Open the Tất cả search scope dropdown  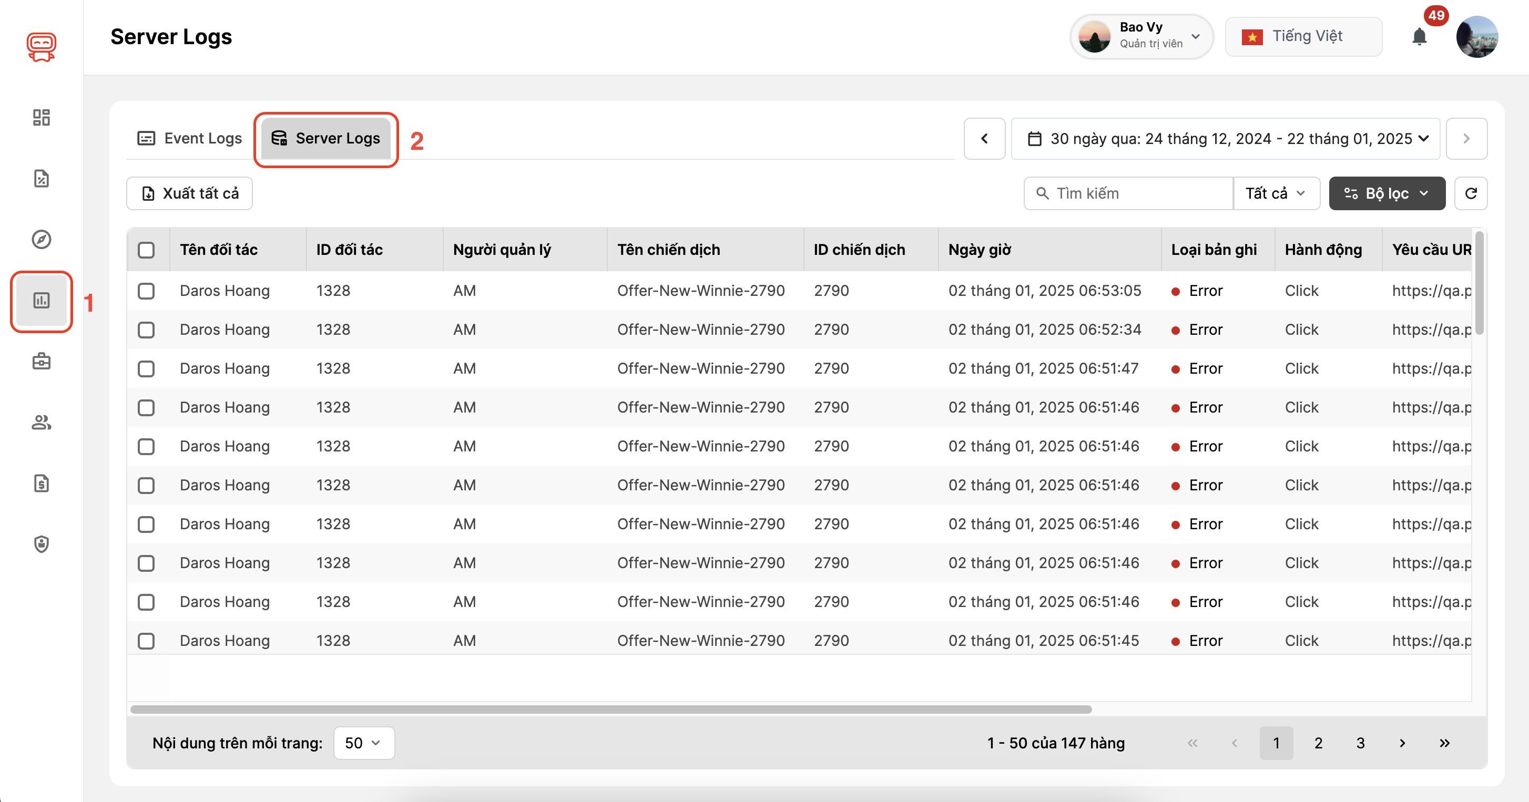pos(1275,193)
